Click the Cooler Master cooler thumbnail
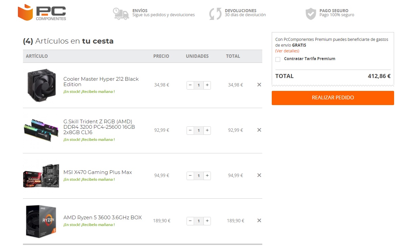This screenshot has height=249, width=411. click(x=41, y=85)
